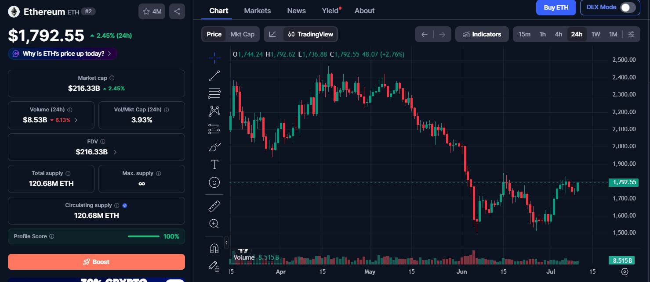Select the crosshair cursor tool
This screenshot has height=282, width=650.
point(214,57)
